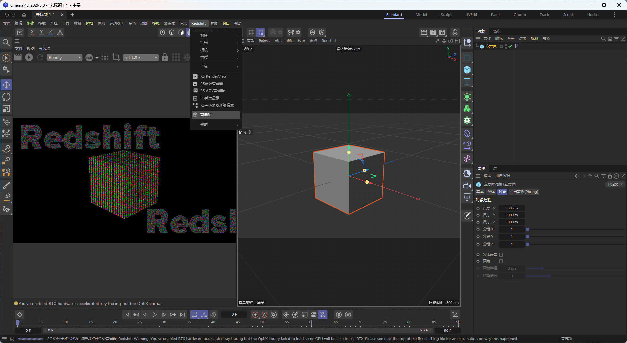Viewport: 627px width, 343px height.
Task: Switch to the Sculpt layout tab
Action: click(x=446, y=15)
